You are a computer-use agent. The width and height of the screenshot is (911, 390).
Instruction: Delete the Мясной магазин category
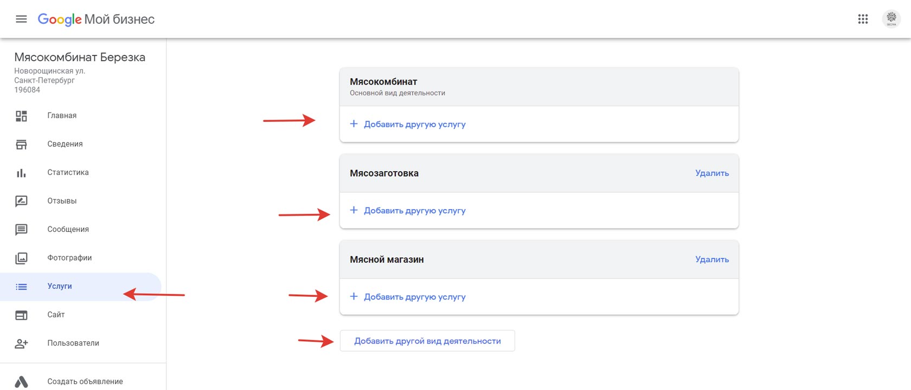pos(712,259)
